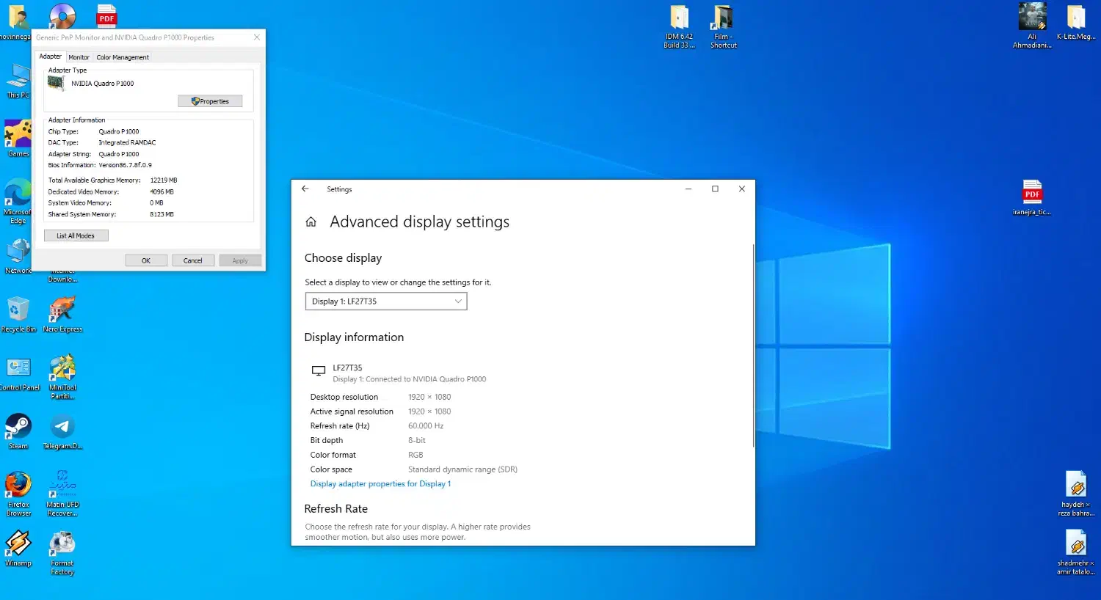The width and height of the screenshot is (1101, 600).
Task: Click the Settings back arrow icon
Action: pyautogui.click(x=305, y=189)
